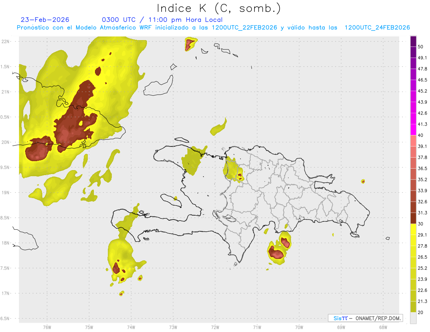Image resolution: width=430 pixels, height=332 pixels.
Task: Click the longitude label '68W'
Action: [383, 327]
